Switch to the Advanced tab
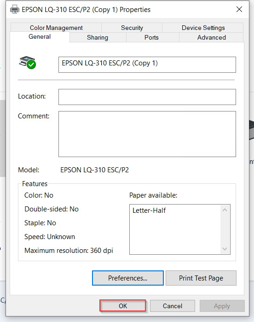Screen dimensions: 254x322 (211, 38)
